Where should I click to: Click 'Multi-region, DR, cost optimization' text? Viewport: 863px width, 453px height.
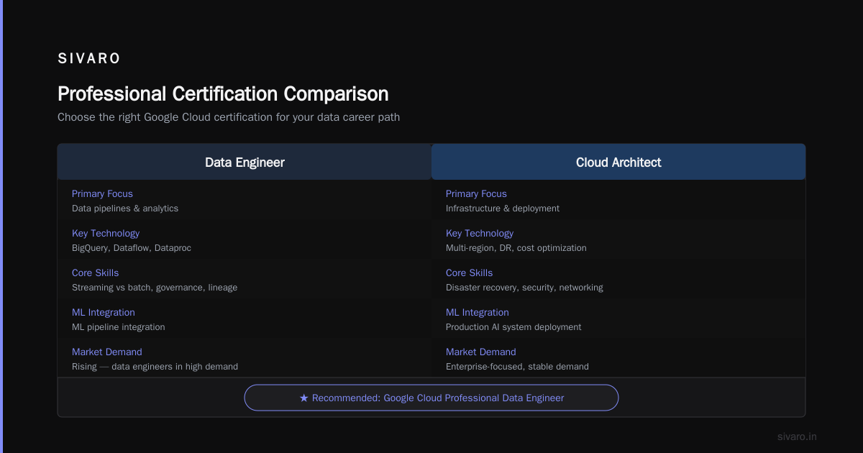516,248
